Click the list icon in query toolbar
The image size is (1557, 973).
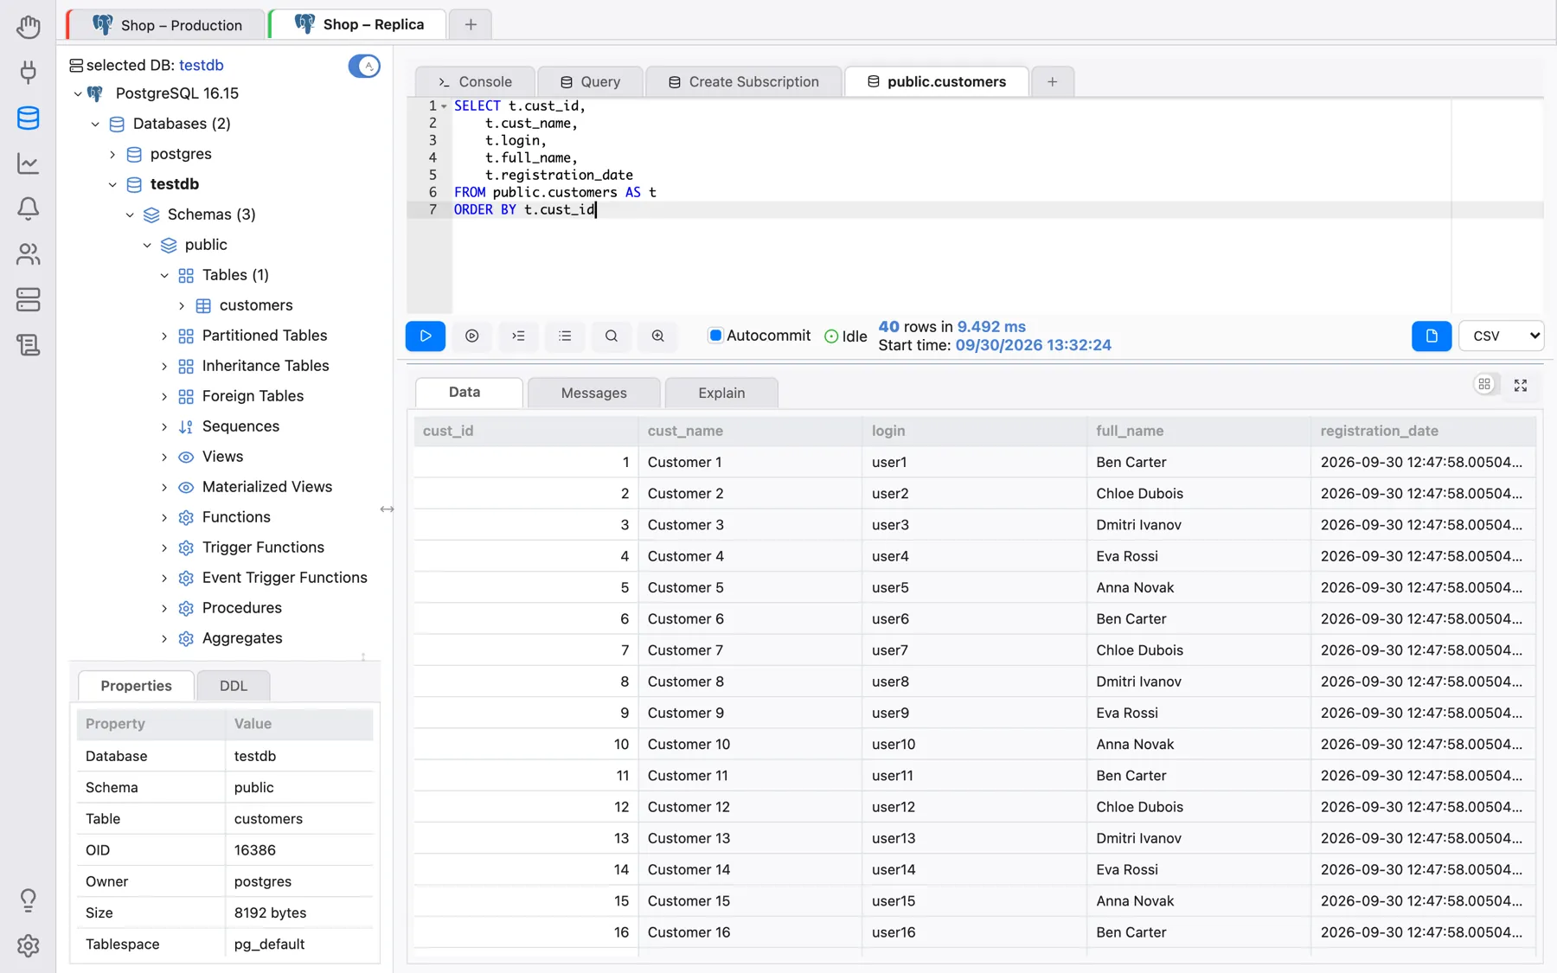coord(565,336)
